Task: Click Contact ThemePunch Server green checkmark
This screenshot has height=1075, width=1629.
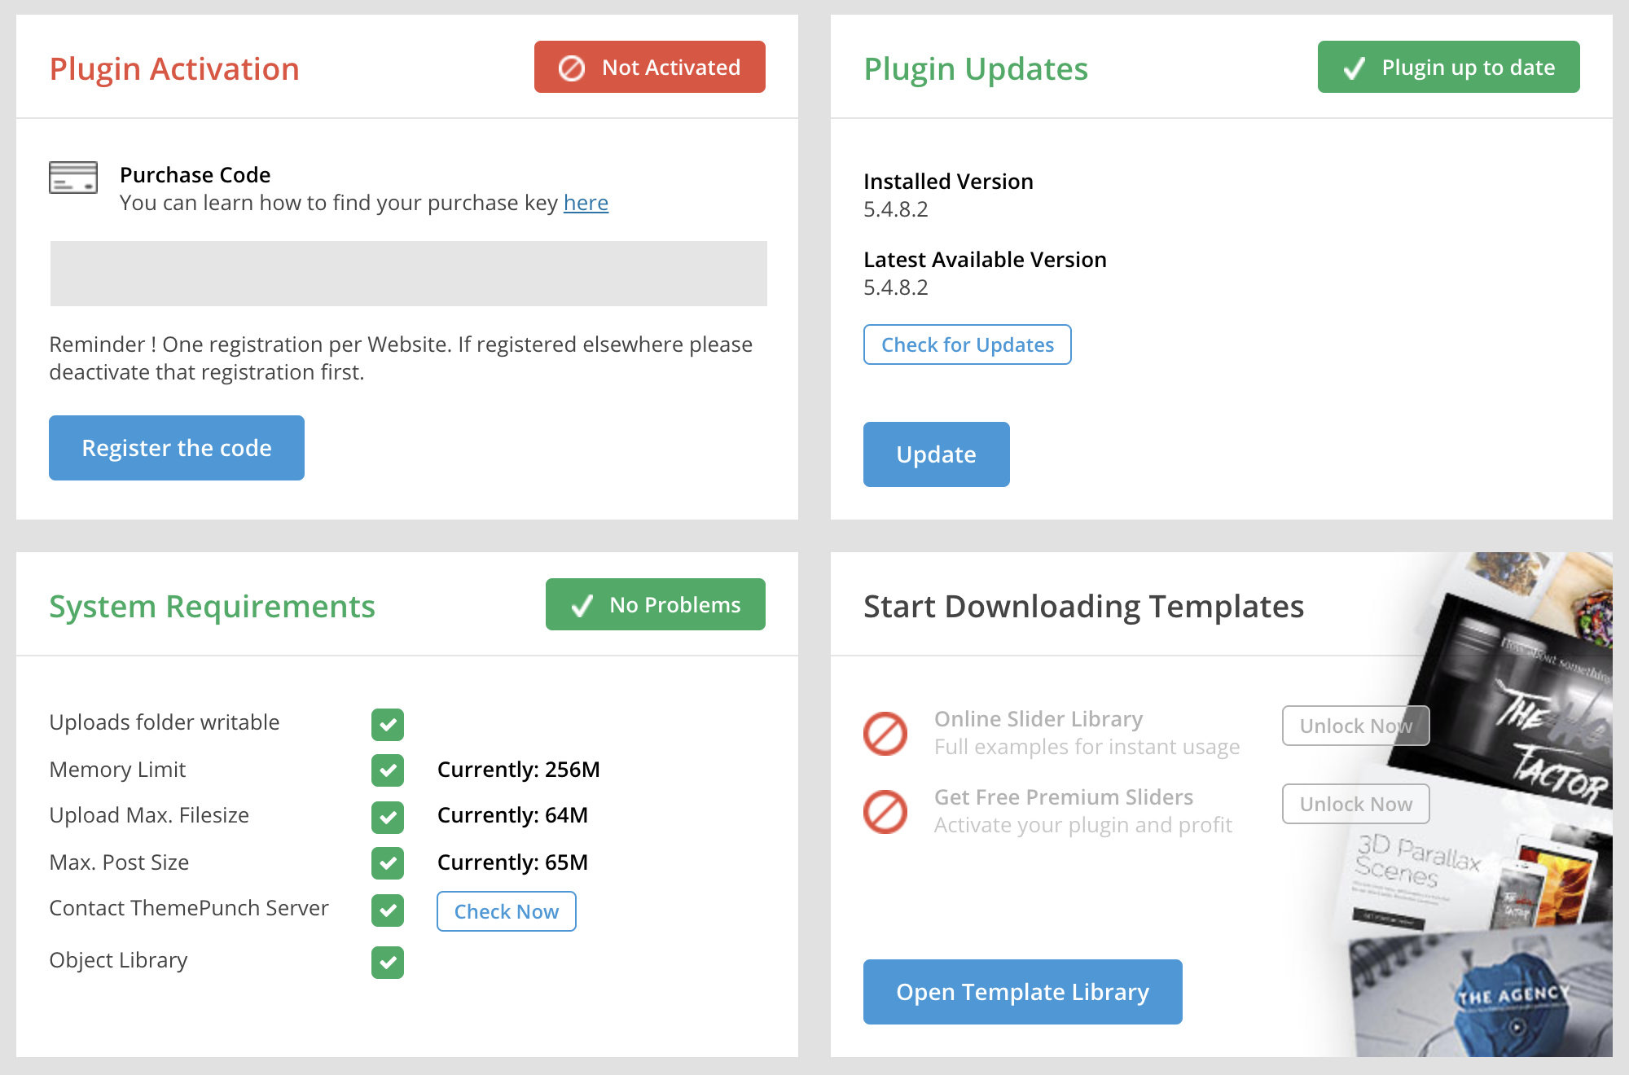Action: pos(388,910)
